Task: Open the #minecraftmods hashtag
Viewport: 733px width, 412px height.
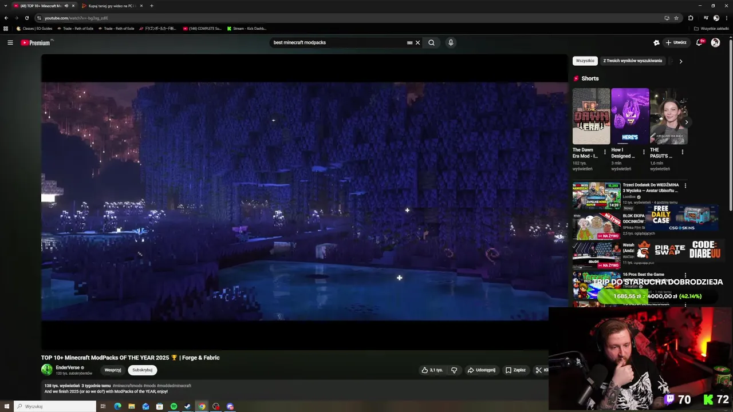Action: [x=127, y=386]
